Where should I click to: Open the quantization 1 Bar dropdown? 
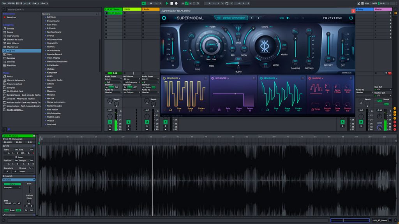click(44, 3)
